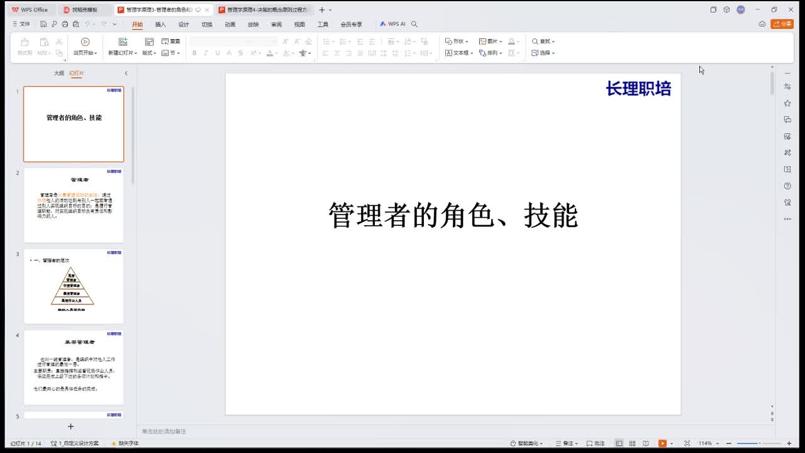Screen dimensions: 805x453
Task: Toggle bold formatting
Action: [194, 53]
